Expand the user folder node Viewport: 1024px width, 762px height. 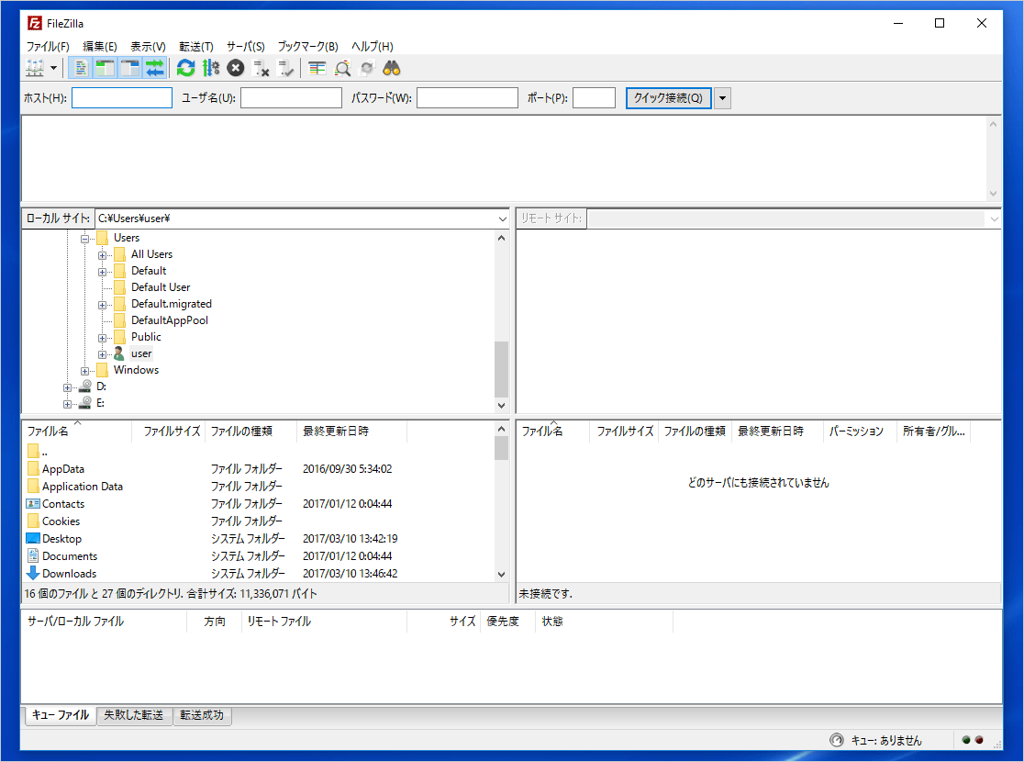point(102,355)
